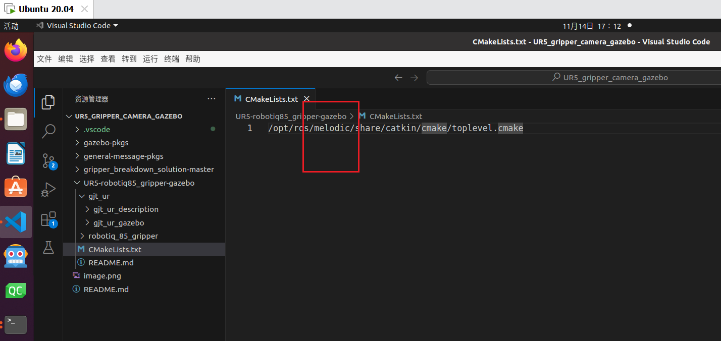721x341 pixels.
Task: Click the CMake icon in breadcrumb
Action: point(362,116)
